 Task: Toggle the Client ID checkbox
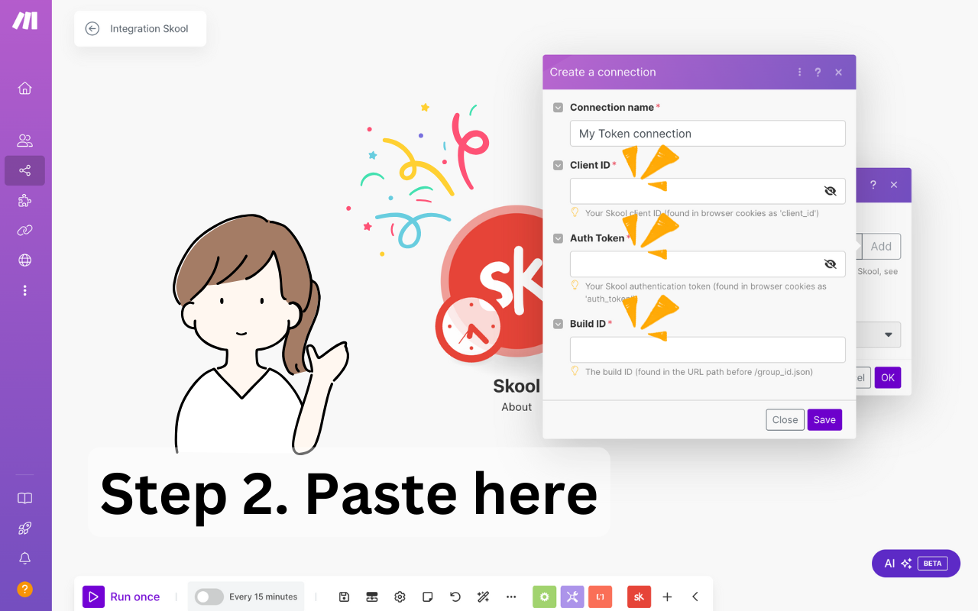click(x=559, y=166)
